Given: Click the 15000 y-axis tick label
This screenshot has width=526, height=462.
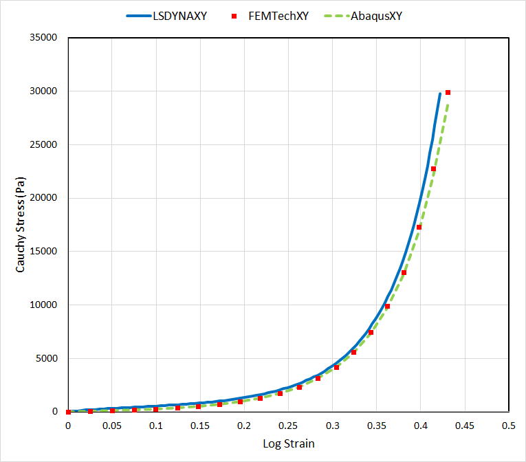Looking at the screenshot, I should [43, 252].
